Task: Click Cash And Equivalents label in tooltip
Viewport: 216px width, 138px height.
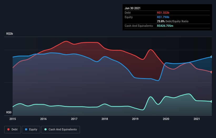Action: coord(139,26)
